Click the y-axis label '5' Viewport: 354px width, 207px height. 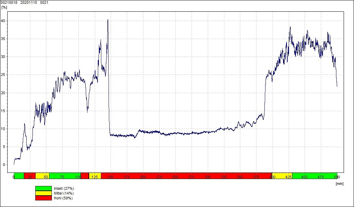click(4, 147)
